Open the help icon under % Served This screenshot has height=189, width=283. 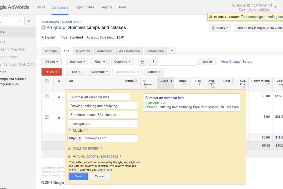tap(146, 88)
